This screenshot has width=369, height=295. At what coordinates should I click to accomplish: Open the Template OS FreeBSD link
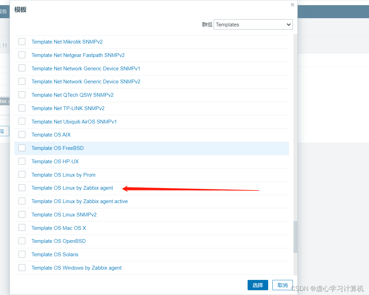click(58, 148)
